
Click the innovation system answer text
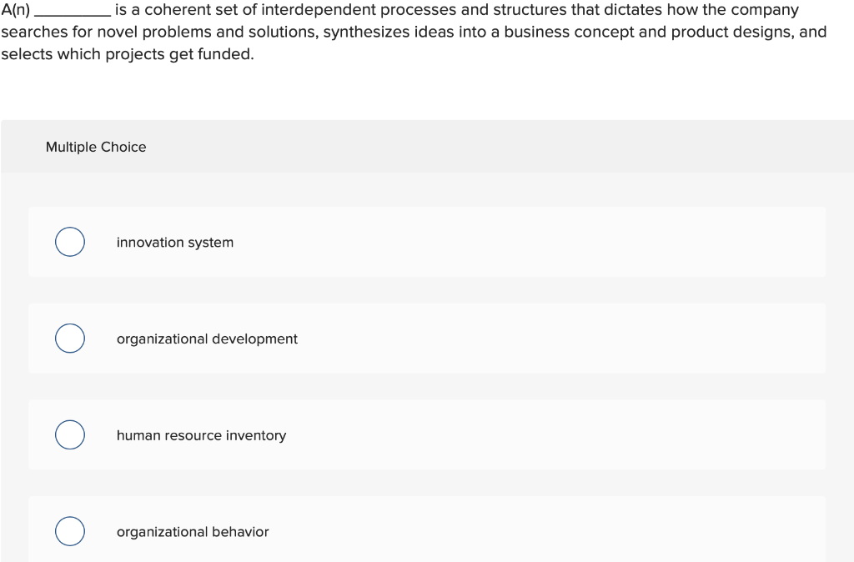click(x=175, y=242)
